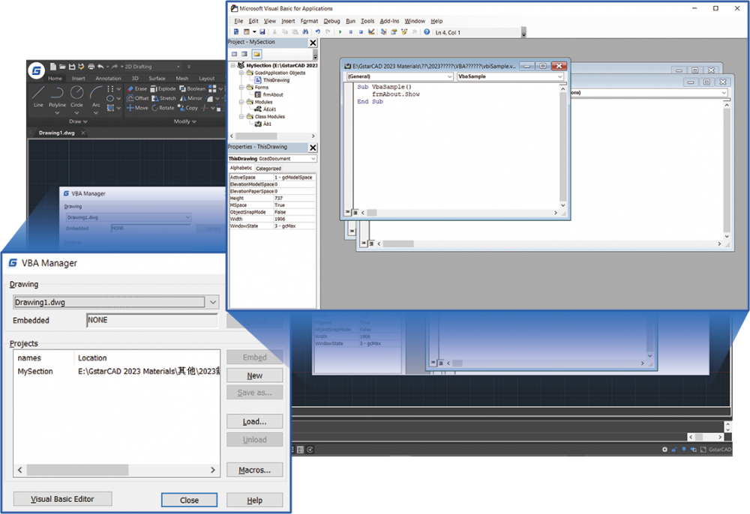Click the Boolean tool
Screen dimensions: 750x514
(192, 88)
